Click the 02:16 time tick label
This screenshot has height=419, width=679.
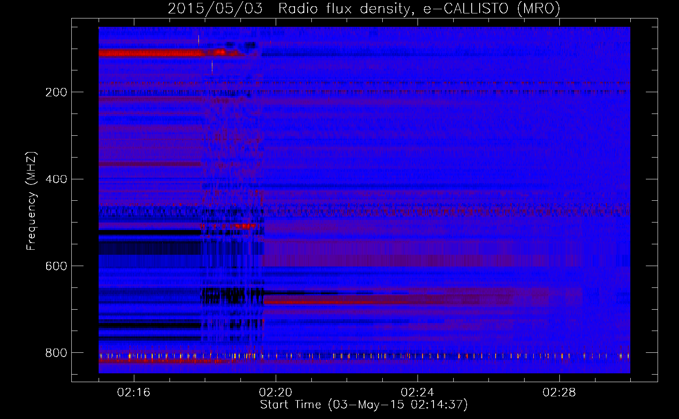tap(134, 392)
